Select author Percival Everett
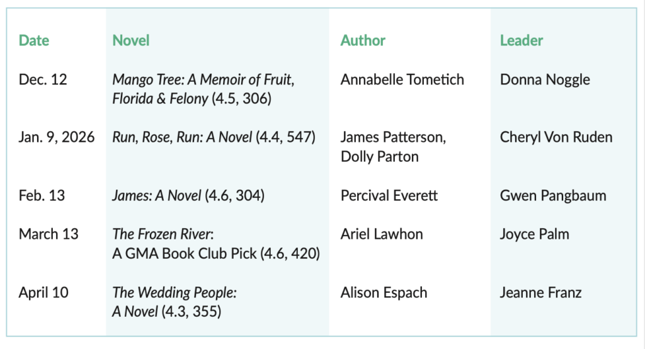The width and height of the screenshot is (645, 349). click(x=389, y=196)
